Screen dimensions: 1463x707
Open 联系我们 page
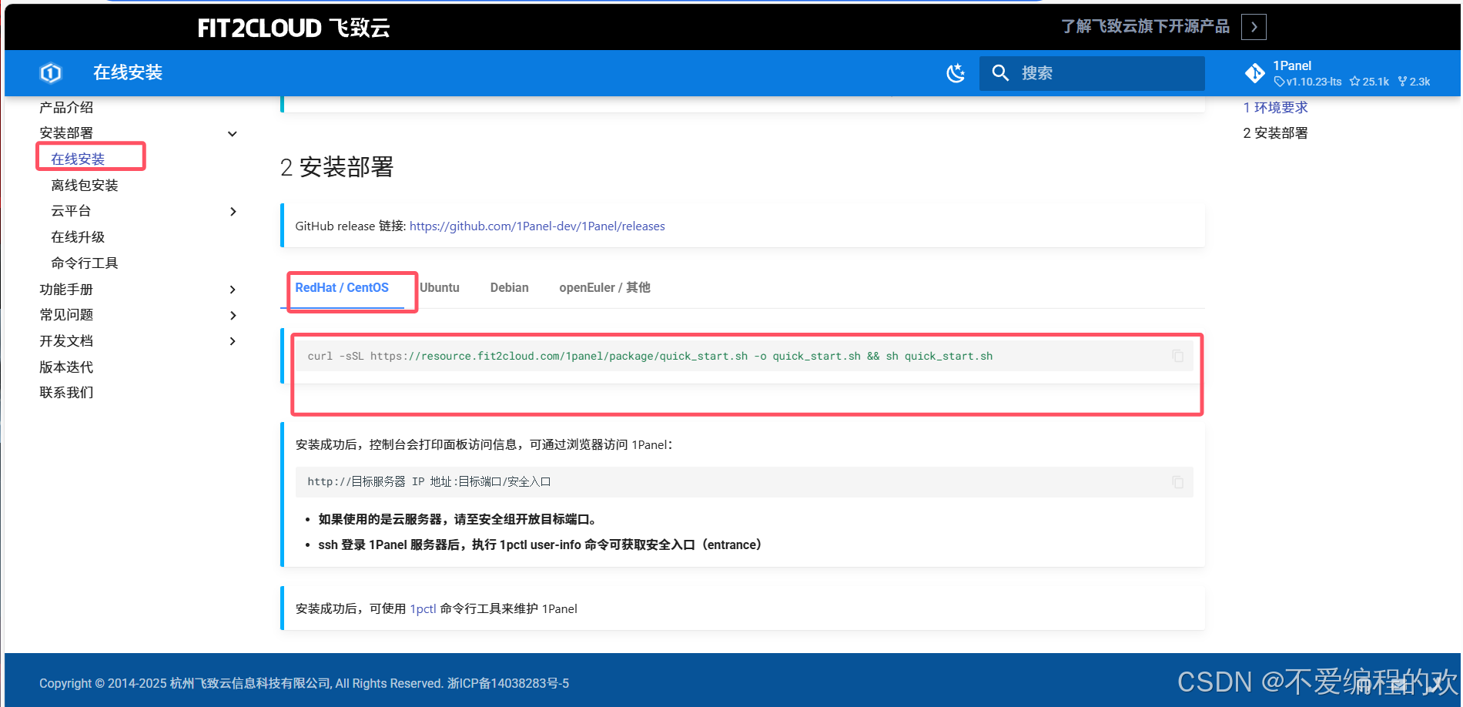coord(66,393)
